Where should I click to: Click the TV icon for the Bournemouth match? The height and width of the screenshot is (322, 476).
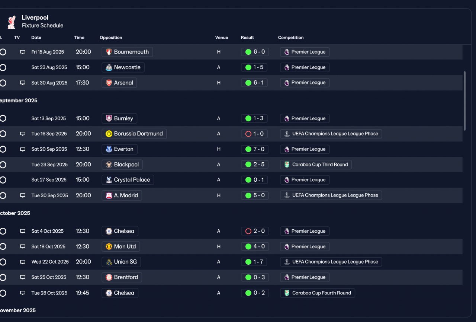point(23,52)
